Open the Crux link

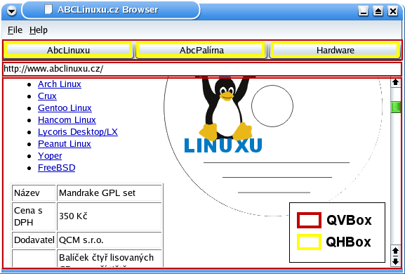pos(47,96)
